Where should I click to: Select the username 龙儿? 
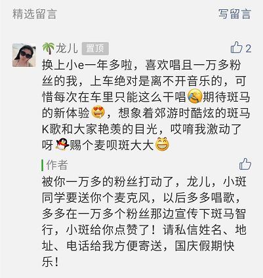pos(66,49)
